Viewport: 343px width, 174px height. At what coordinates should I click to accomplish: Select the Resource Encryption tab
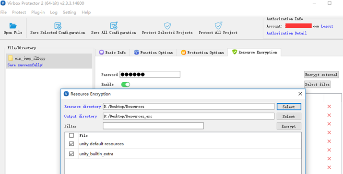[254, 52]
